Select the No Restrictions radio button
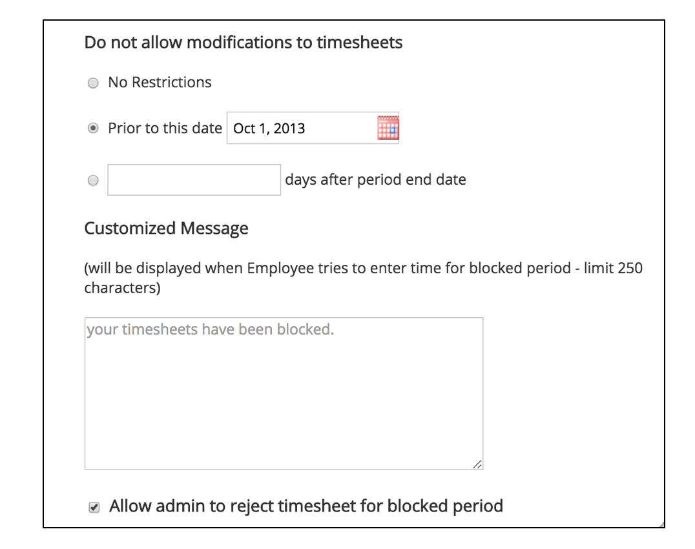Viewport: 695px width, 549px height. (x=93, y=83)
